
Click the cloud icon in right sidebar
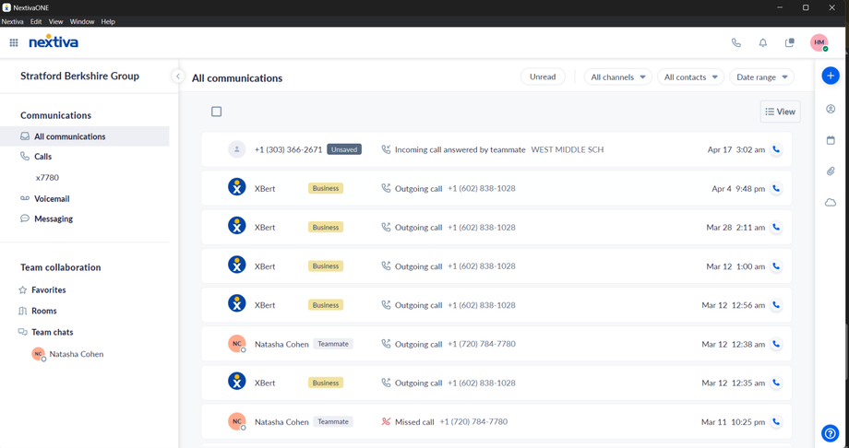click(830, 203)
